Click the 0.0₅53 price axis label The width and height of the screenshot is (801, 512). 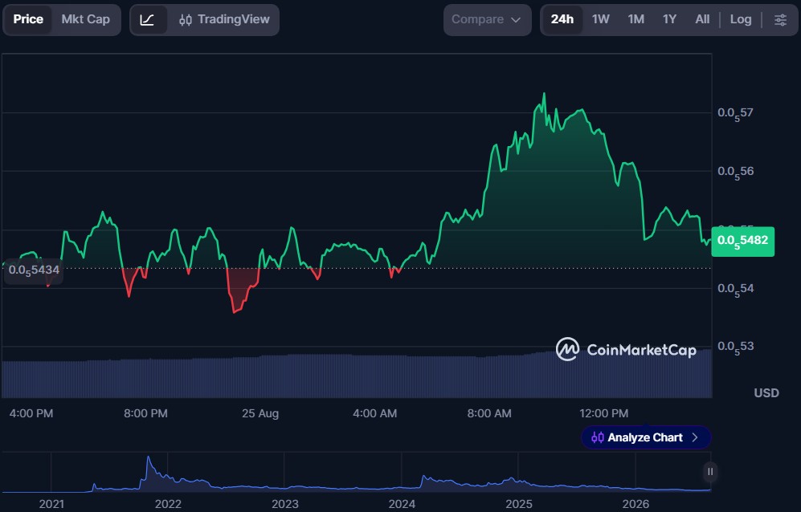pyautogui.click(x=735, y=347)
